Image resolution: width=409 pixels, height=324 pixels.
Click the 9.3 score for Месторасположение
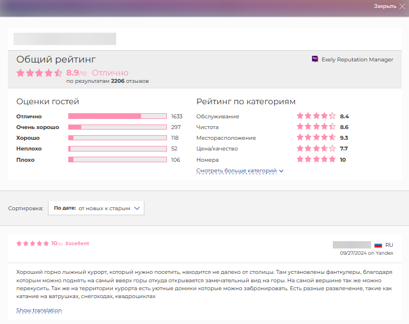[x=344, y=138]
